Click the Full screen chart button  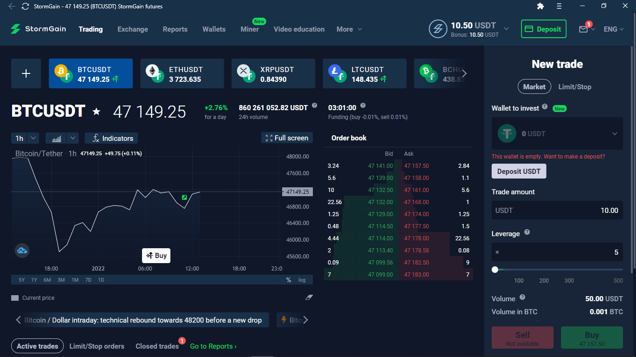pyautogui.click(x=287, y=138)
